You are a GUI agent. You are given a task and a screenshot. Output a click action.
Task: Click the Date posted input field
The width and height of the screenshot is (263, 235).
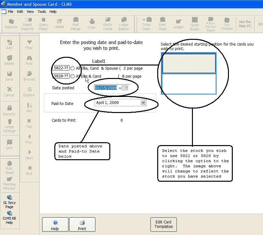[106, 88]
